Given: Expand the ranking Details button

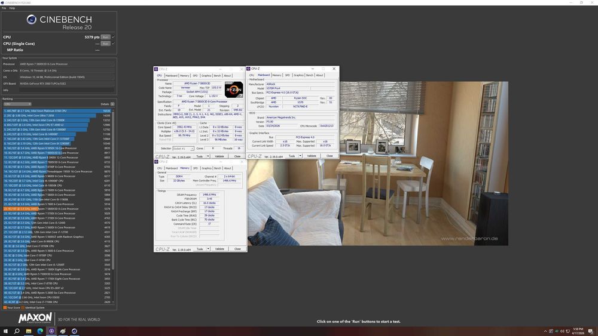Looking at the screenshot, I should click(112, 104).
